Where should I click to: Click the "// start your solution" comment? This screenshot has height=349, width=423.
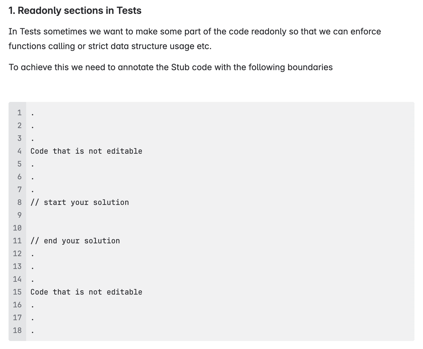point(80,203)
